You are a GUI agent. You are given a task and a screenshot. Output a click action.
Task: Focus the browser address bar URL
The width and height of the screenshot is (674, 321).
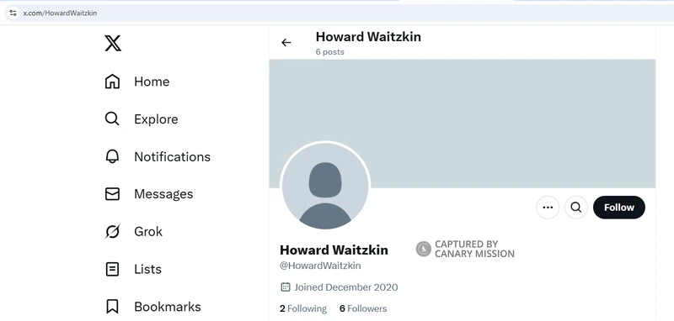click(60, 13)
